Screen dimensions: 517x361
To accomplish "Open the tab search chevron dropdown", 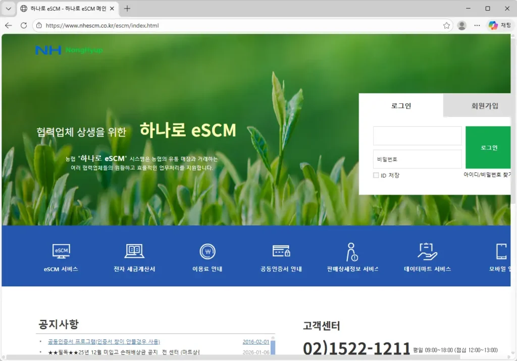I will click(x=8, y=8).
